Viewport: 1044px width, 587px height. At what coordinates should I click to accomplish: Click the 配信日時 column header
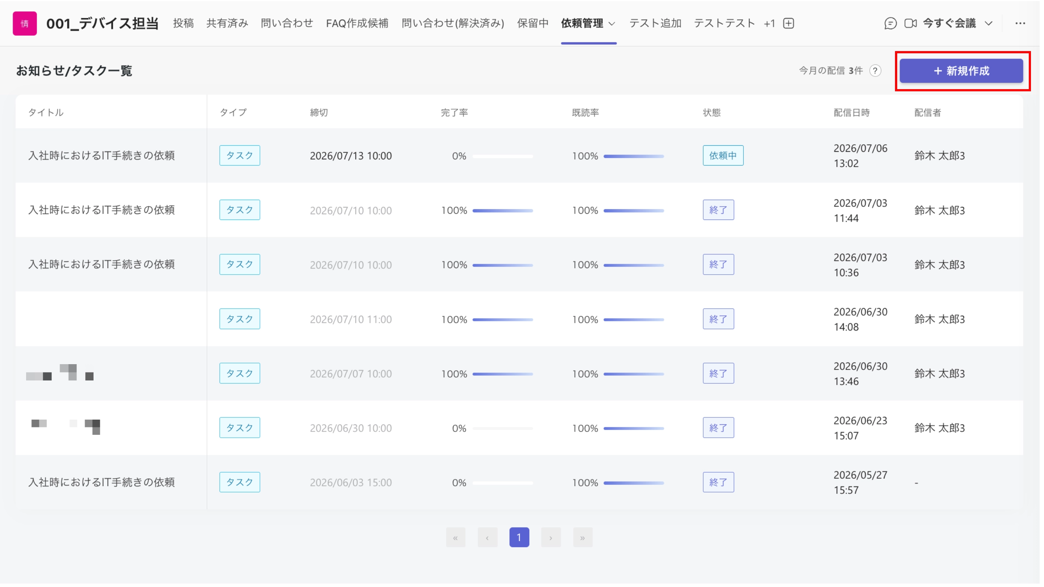852,113
